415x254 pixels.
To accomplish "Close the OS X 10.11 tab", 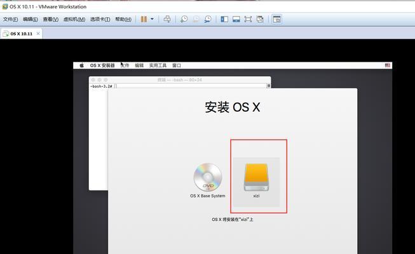I will pyautogui.click(x=38, y=33).
